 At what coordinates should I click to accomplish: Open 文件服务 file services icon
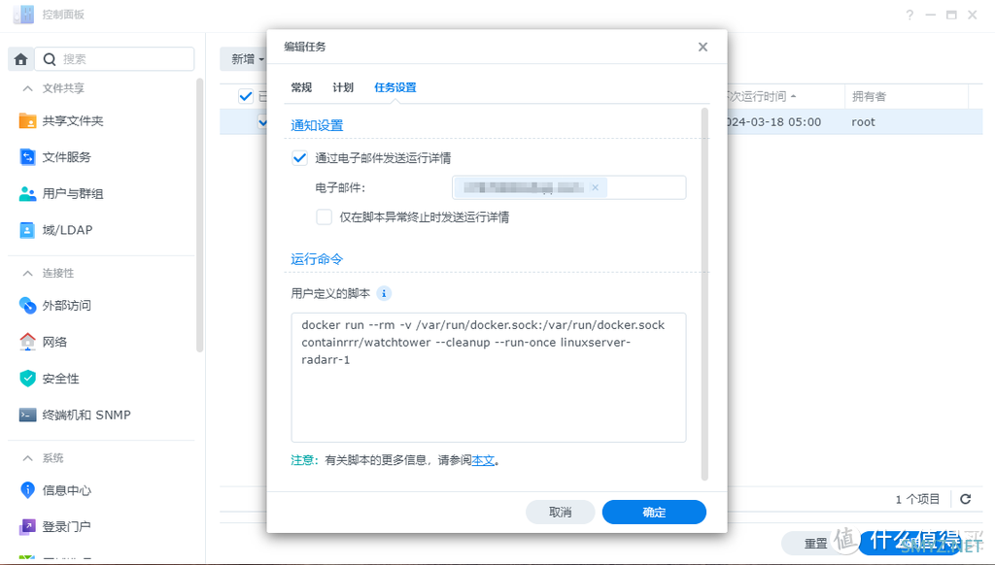[x=27, y=157]
